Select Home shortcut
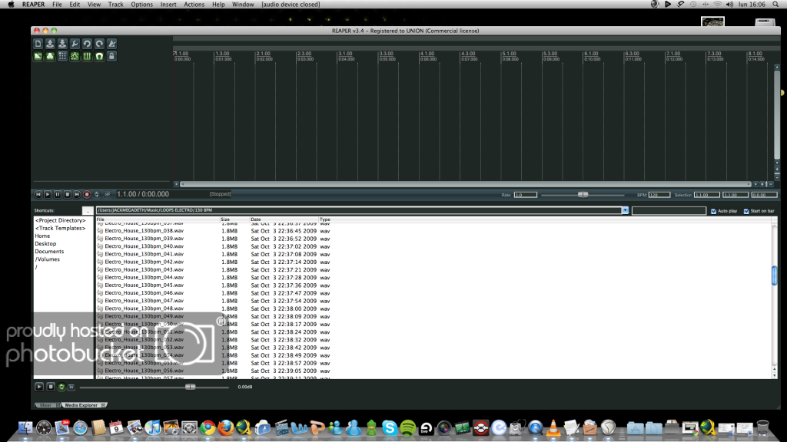 tap(42, 236)
